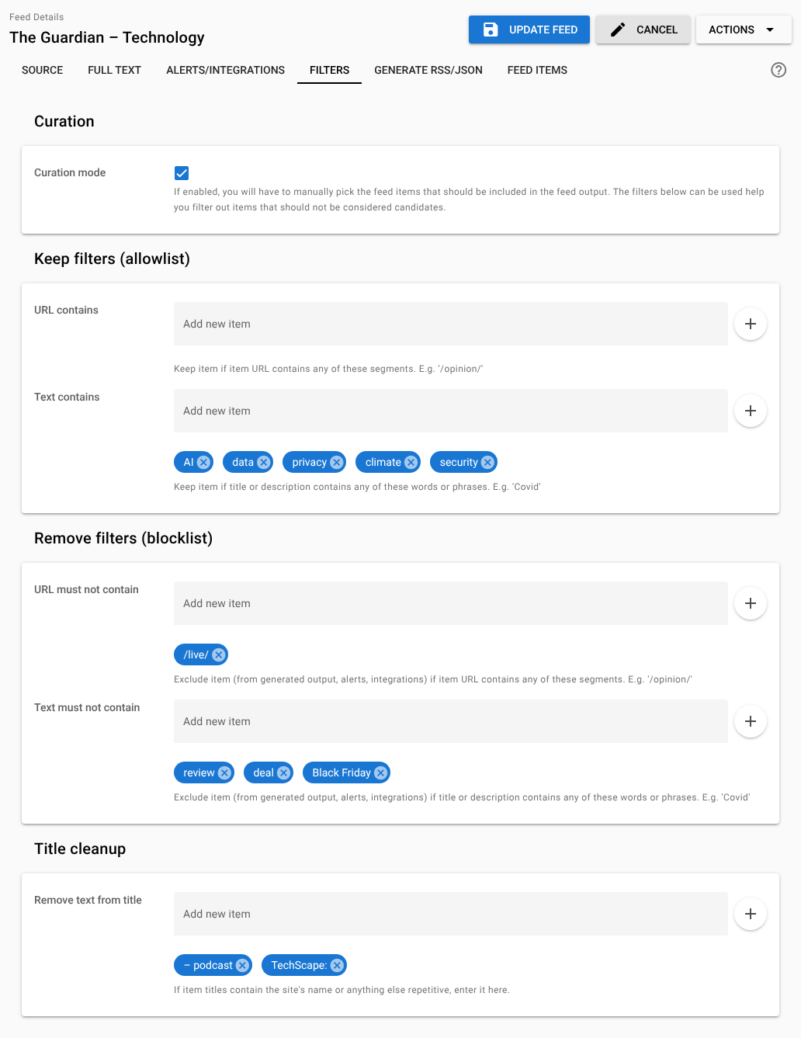The height and width of the screenshot is (1038, 801).
Task: Remove the 'Black Friday' chip
Action: [x=380, y=772]
